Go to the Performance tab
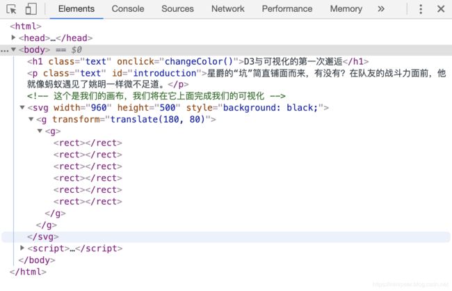Screen dimensions: 452x291 click(x=287, y=9)
